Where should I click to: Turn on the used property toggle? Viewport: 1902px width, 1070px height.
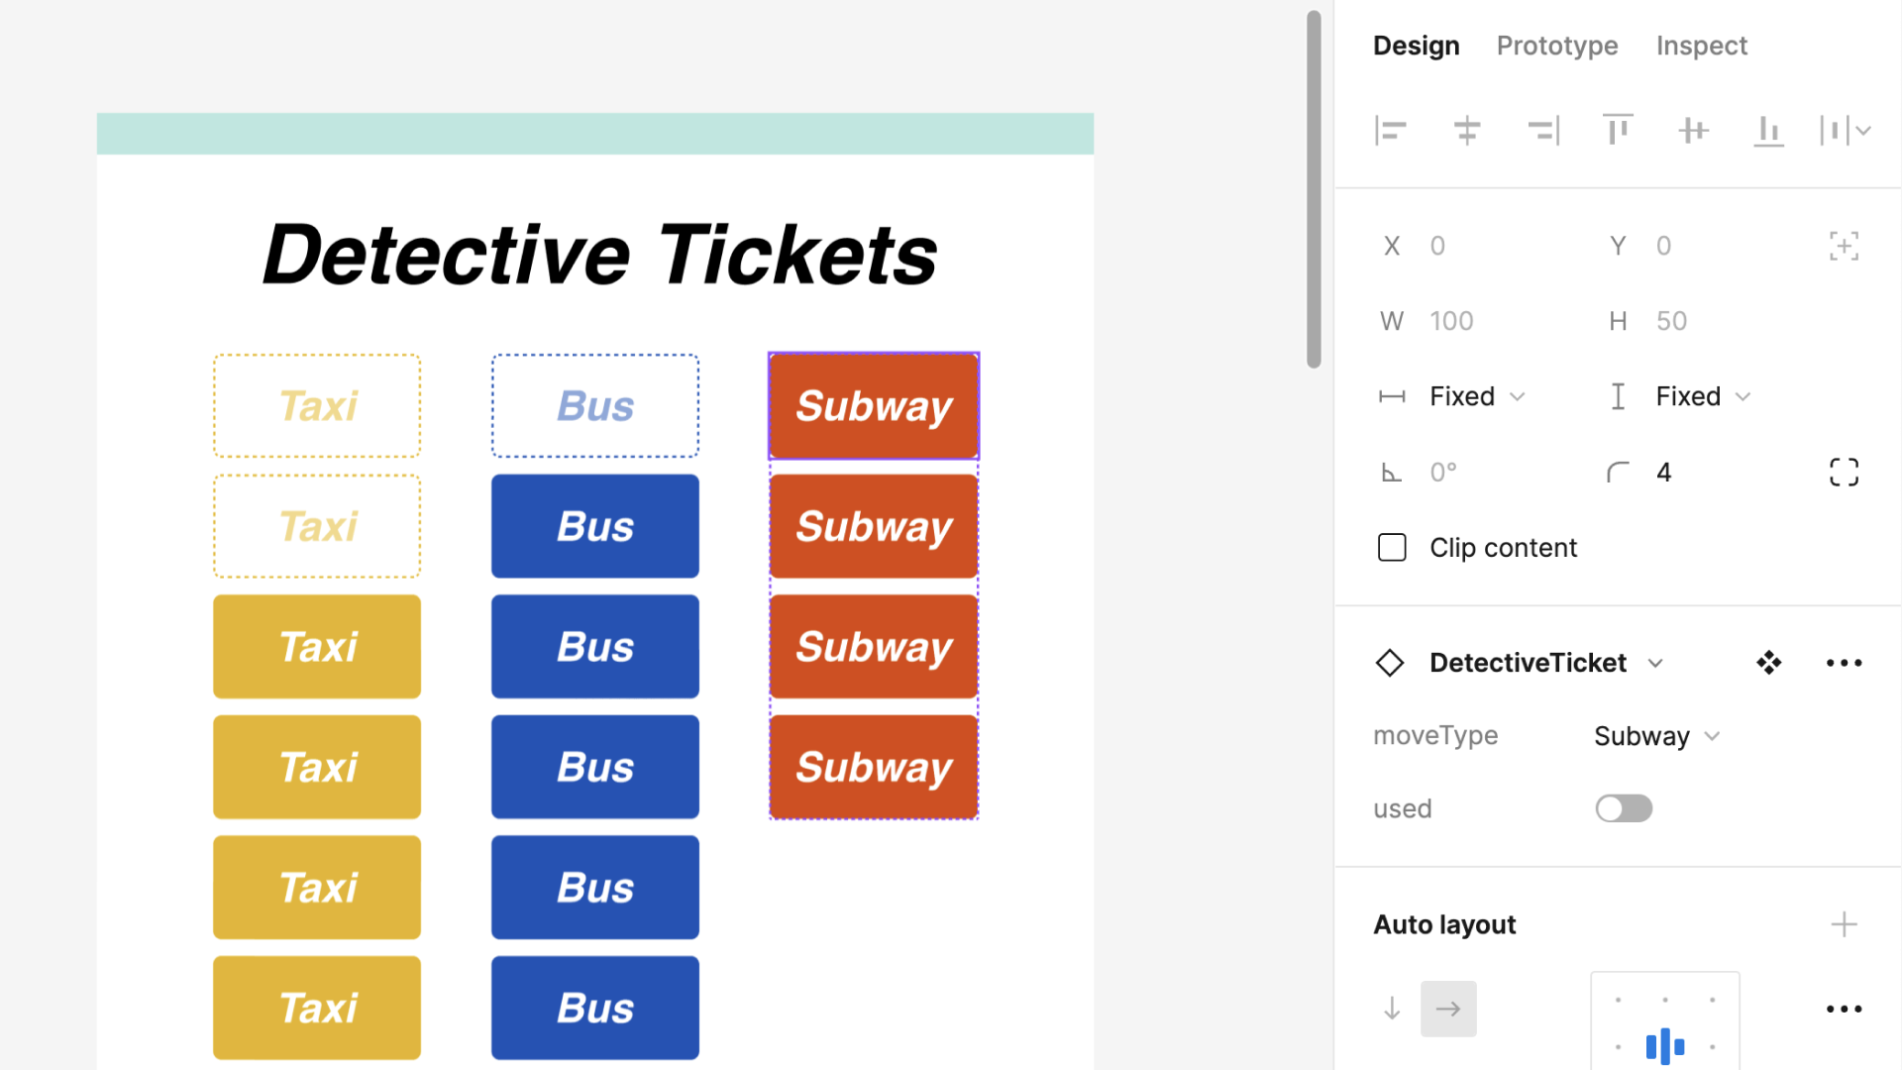[1624, 807]
